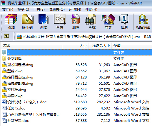Click the Extract To (解压到) toolbar icon
This screenshot has width=152, height=126.
click(28, 19)
